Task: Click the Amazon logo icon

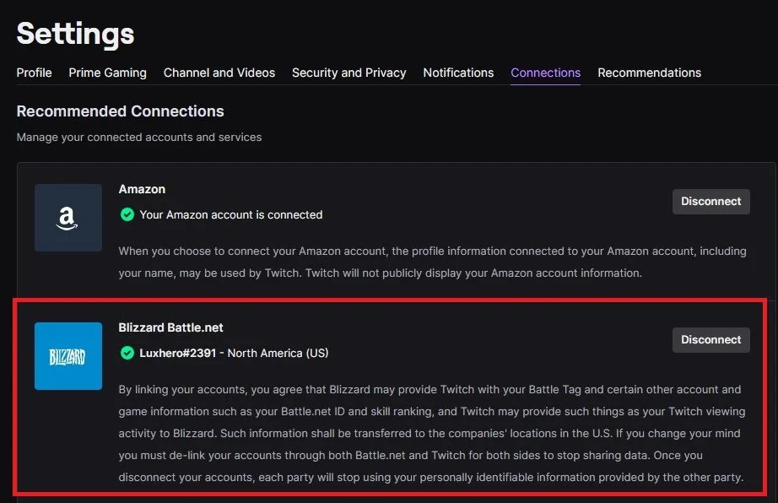Action: pos(68,218)
